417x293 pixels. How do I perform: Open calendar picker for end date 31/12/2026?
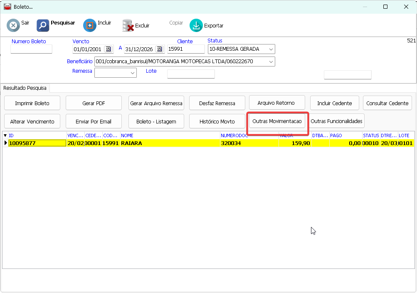pyautogui.click(x=160, y=49)
